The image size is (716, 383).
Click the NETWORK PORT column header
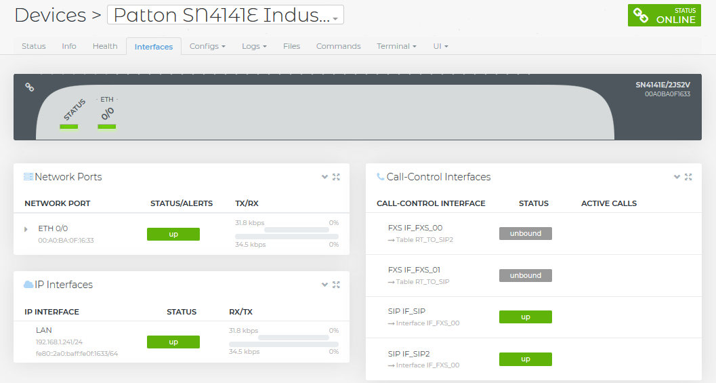click(58, 203)
